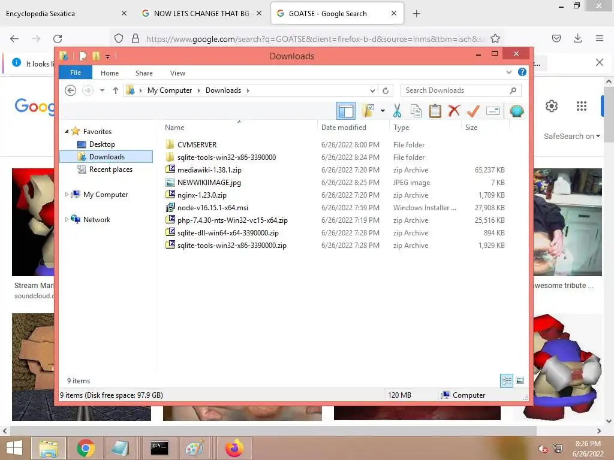The height and width of the screenshot is (460, 614).
Task: Click the Copy toolbar icon
Action: (x=416, y=111)
